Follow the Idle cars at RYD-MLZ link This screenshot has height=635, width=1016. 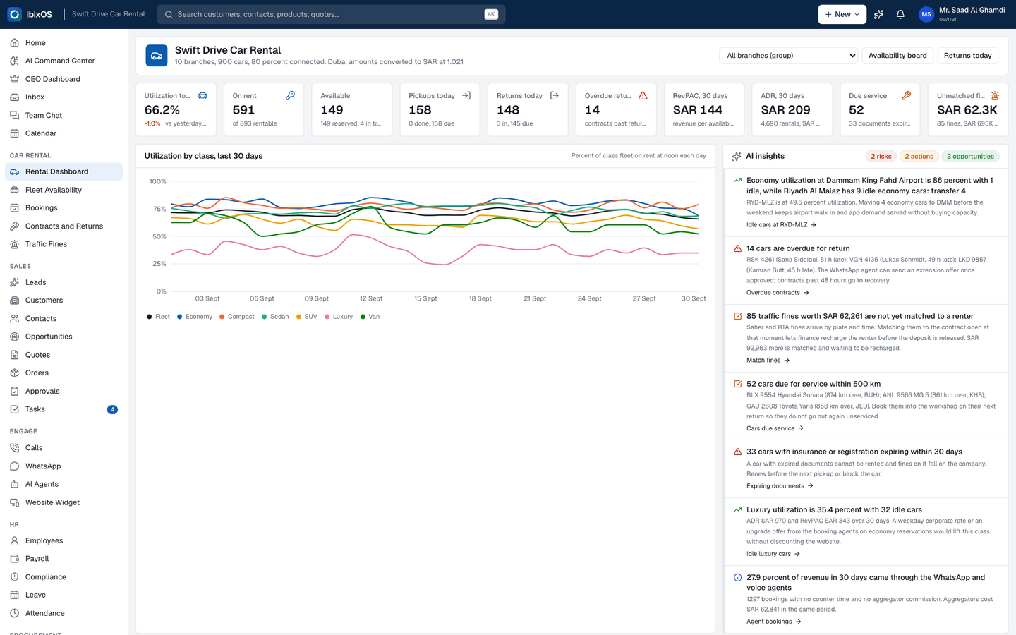click(781, 225)
